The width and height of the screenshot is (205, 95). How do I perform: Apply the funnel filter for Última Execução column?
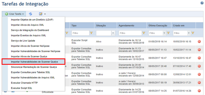pos(168,33)
